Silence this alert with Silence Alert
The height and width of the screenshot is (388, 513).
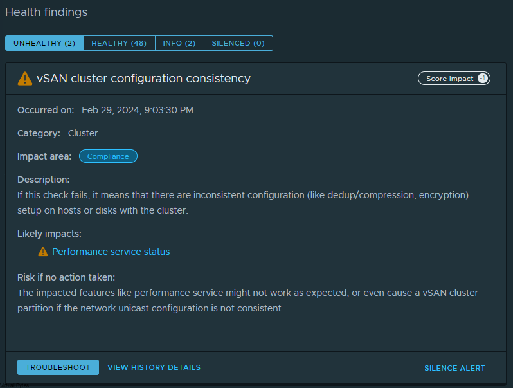[x=455, y=368]
